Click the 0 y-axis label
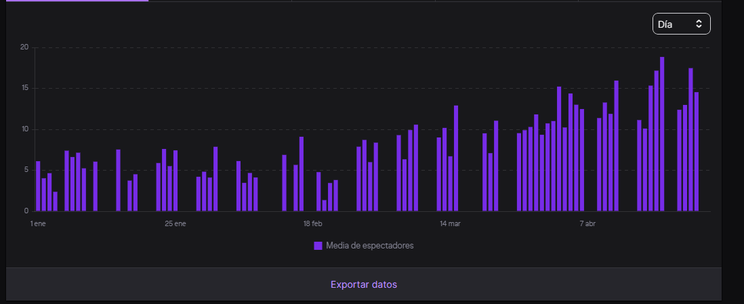Screen dimensions: 744x304 point(26,211)
